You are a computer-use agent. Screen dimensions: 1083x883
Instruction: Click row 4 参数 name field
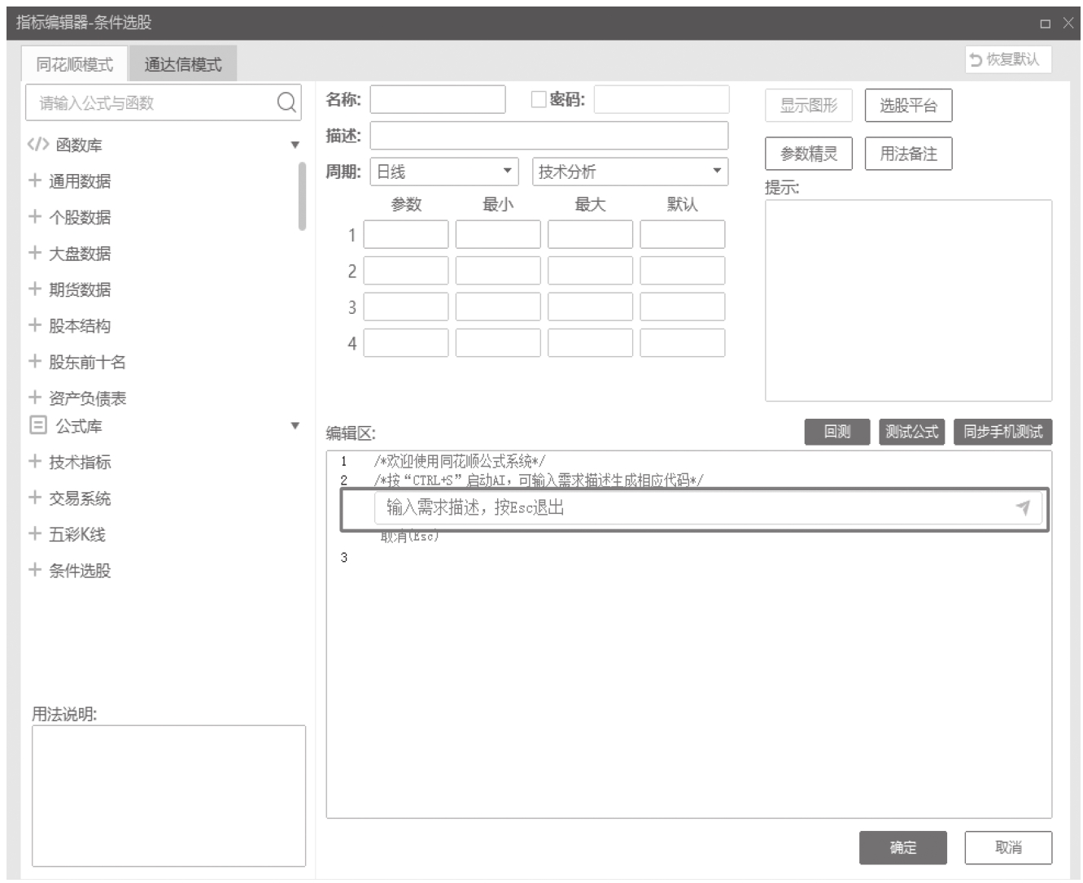pyautogui.click(x=406, y=343)
